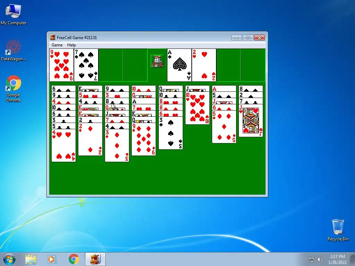Click the 10 of spades card
The width and height of the screenshot is (355, 266).
(x=64, y=107)
